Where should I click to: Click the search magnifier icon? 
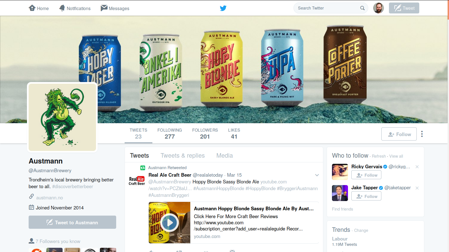click(x=363, y=8)
